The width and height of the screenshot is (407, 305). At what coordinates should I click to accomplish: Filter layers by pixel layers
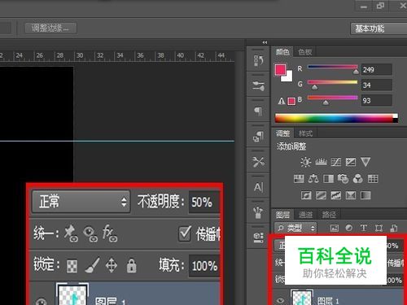(x=335, y=228)
